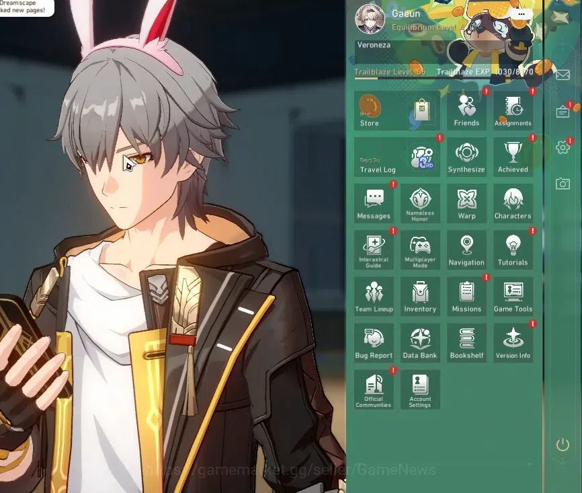The width and height of the screenshot is (582, 493).
Task: Open the settings gear on sidebar
Action: 563,147
